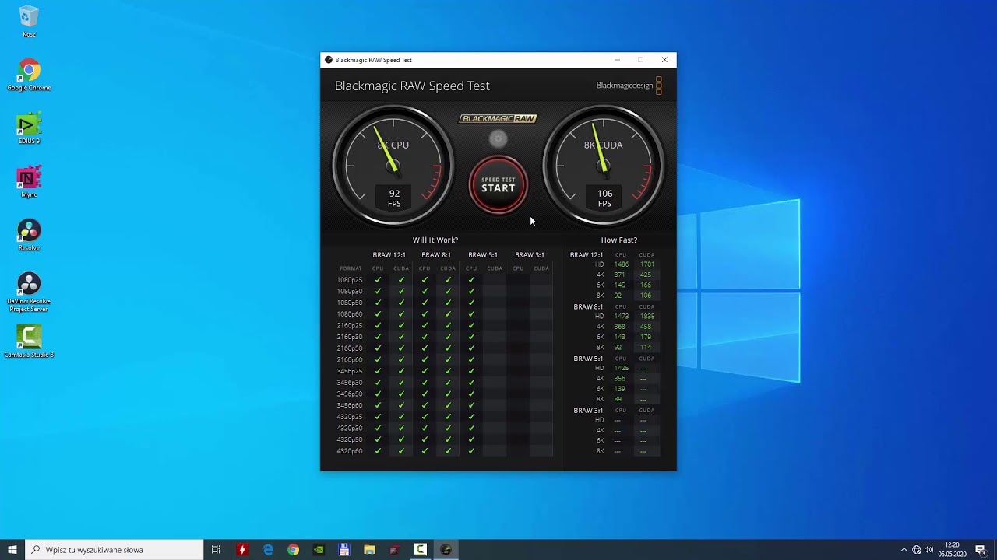
Task: Click the 1080p60 format row label
Action: (x=350, y=314)
